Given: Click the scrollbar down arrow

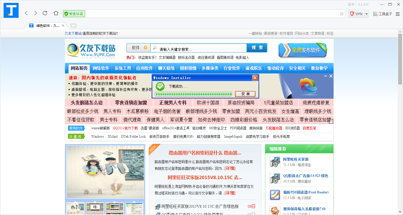Looking at the screenshot, I should click(x=400, y=212).
